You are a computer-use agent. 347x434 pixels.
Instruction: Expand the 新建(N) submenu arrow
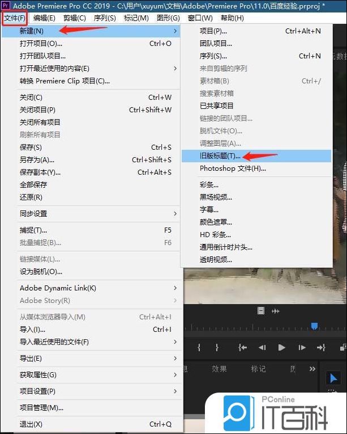(x=175, y=31)
